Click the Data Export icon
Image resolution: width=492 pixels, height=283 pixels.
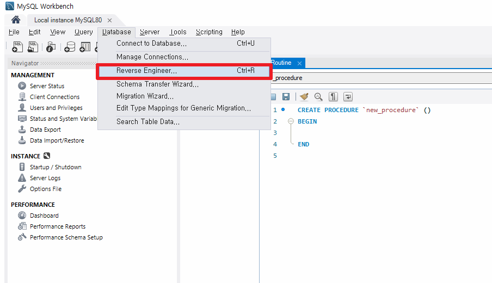[x=22, y=130]
